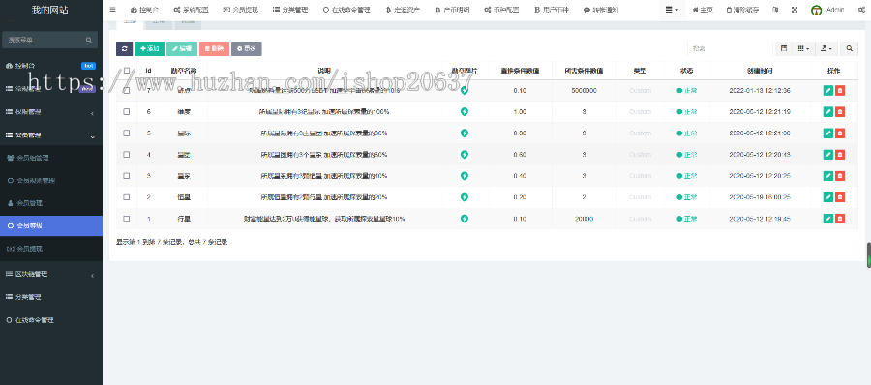Click the fullscreen icon in top bar

(794, 10)
